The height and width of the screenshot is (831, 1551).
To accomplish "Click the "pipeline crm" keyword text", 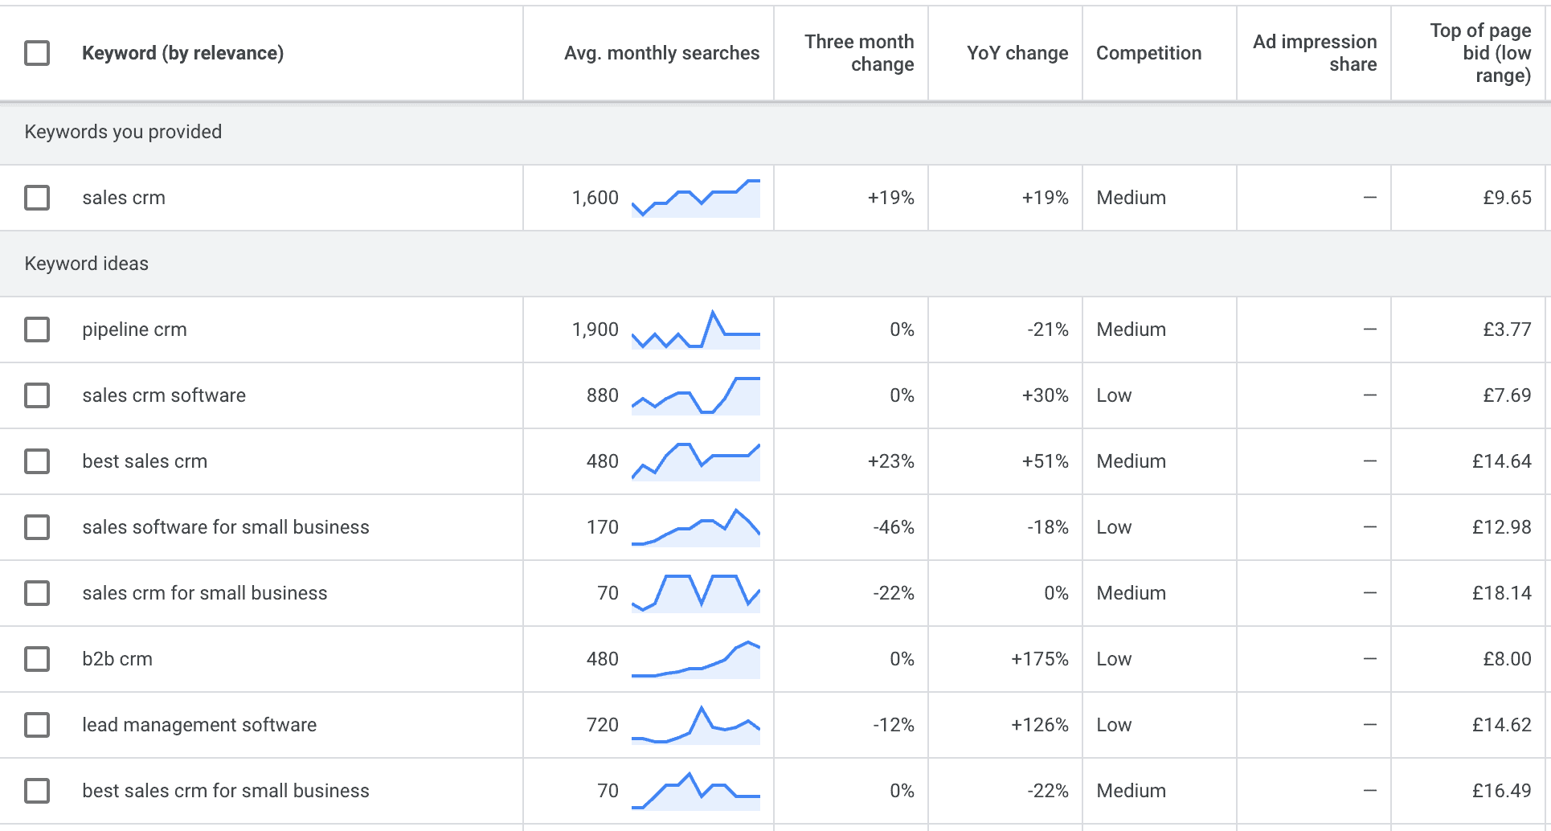I will tap(134, 330).
